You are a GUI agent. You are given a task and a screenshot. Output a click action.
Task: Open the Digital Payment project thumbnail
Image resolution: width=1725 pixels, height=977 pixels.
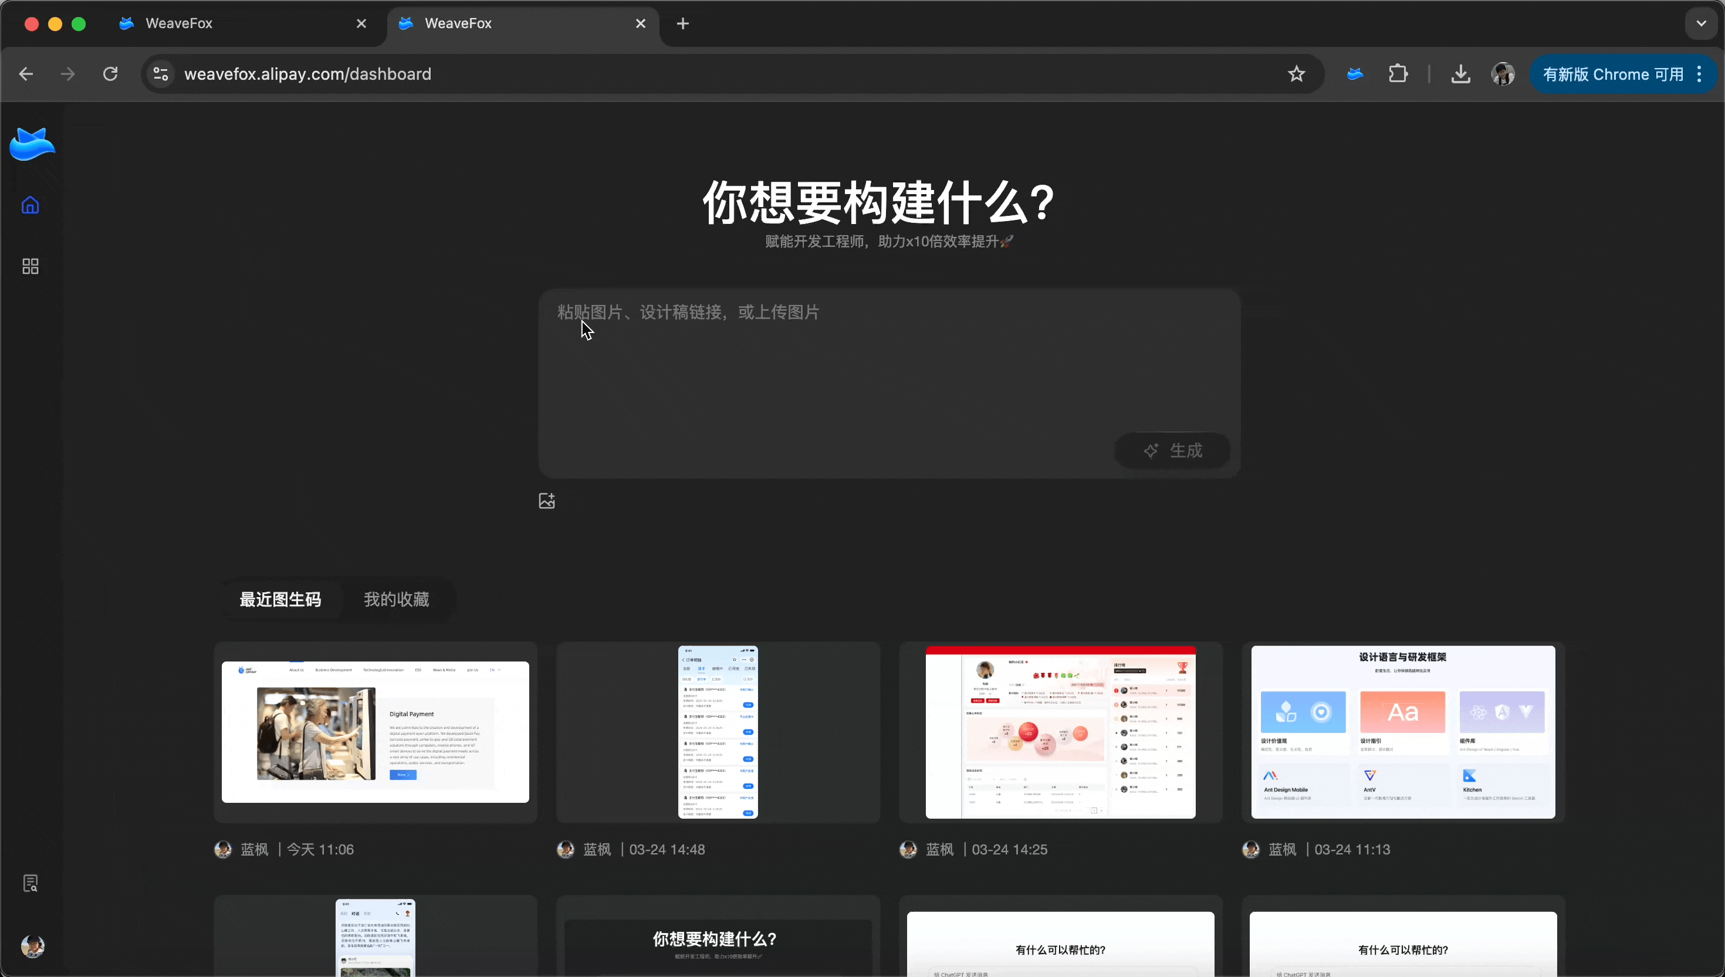point(375,732)
